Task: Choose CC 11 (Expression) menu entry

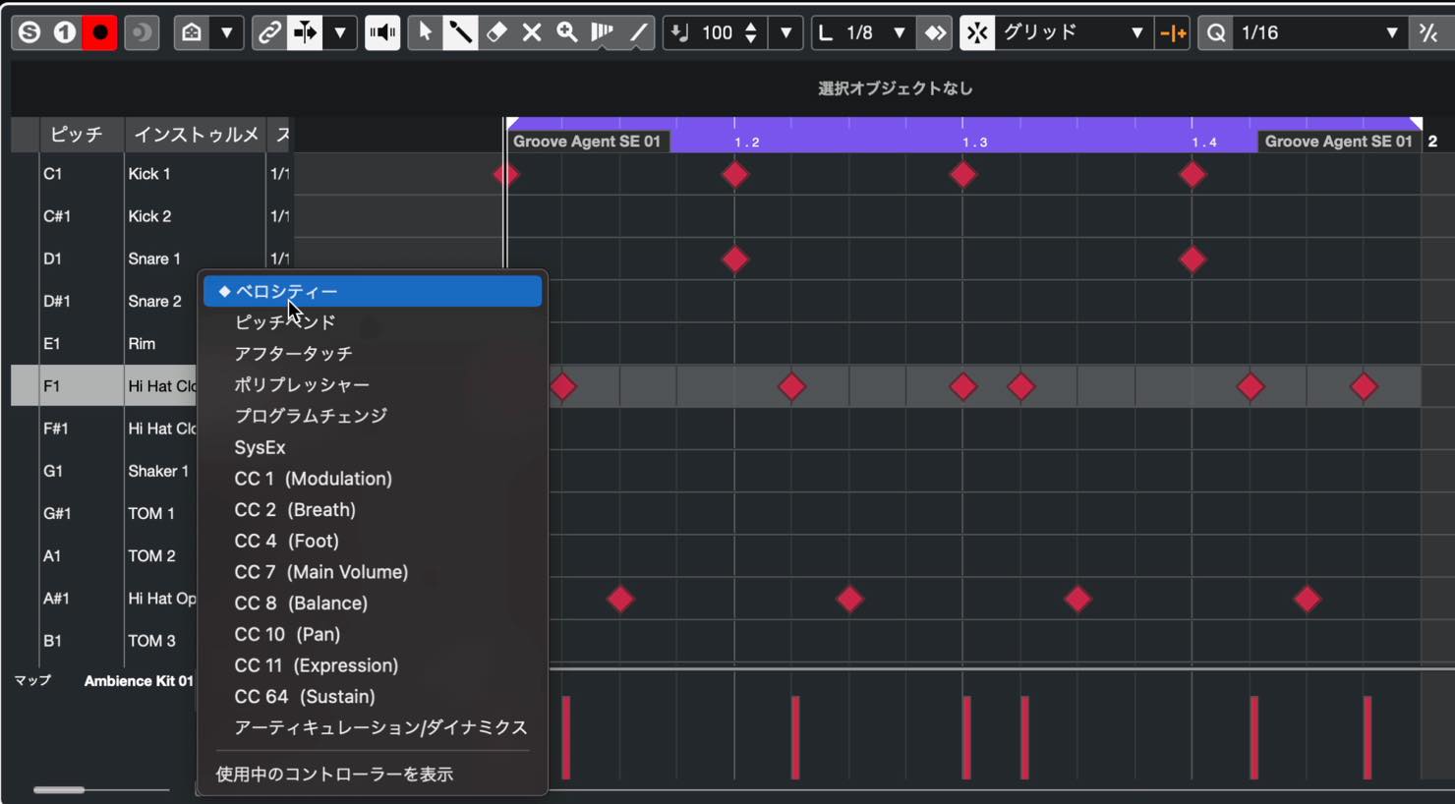Action: (373, 665)
